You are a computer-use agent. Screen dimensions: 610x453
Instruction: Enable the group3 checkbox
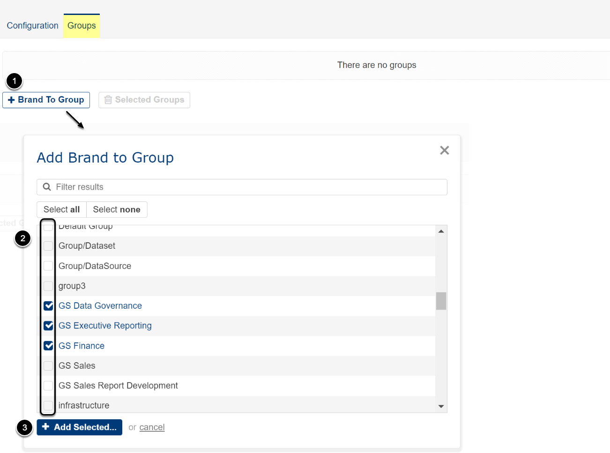coord(48,286)
